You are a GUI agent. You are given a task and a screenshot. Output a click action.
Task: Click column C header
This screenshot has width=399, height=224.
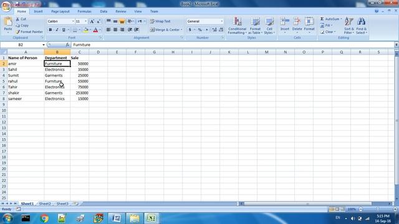point(80,52)
